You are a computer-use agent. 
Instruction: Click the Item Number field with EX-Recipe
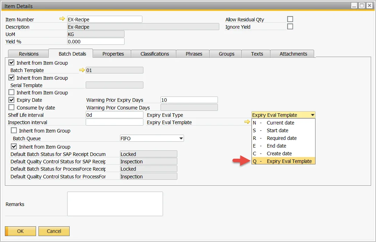[105, 19]
